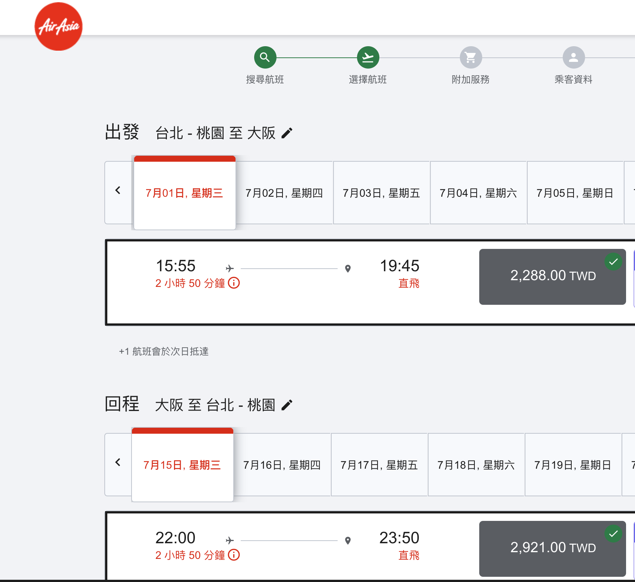Choose departure date 7月05日 星期日
Screen dimensions: 635x582
[575, 193]
